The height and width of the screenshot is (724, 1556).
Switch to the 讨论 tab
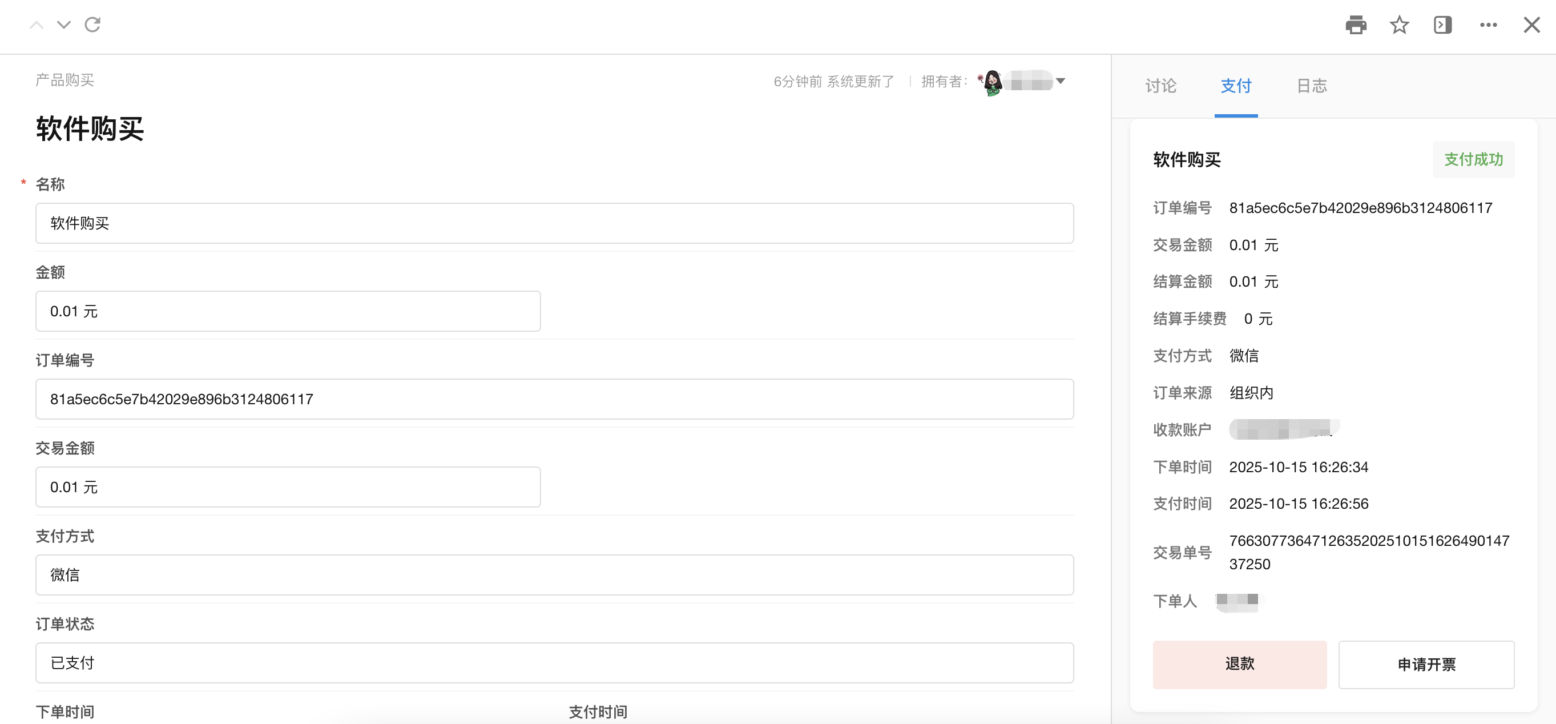pyautogui.click(x=1160, y=86)
